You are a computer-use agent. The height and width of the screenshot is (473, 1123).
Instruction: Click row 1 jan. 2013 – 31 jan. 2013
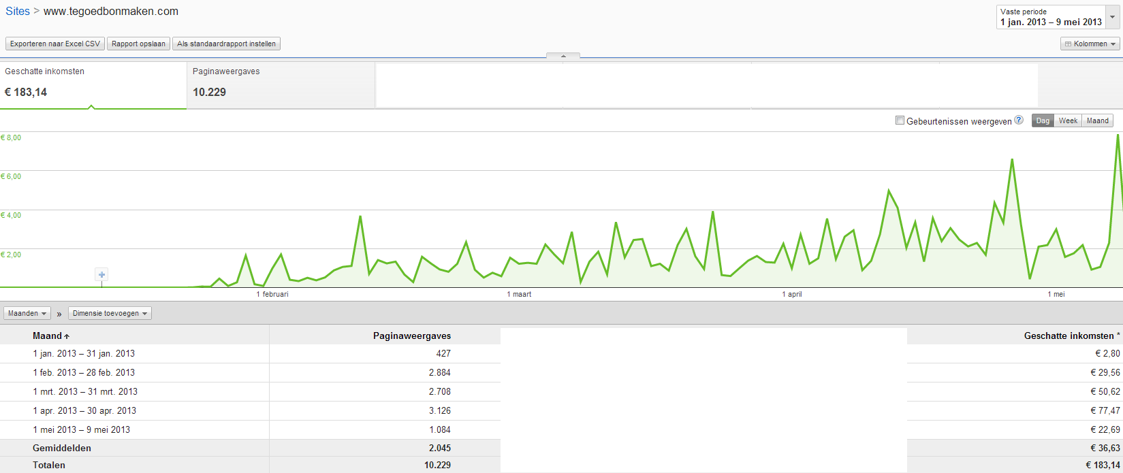point(561,353)
